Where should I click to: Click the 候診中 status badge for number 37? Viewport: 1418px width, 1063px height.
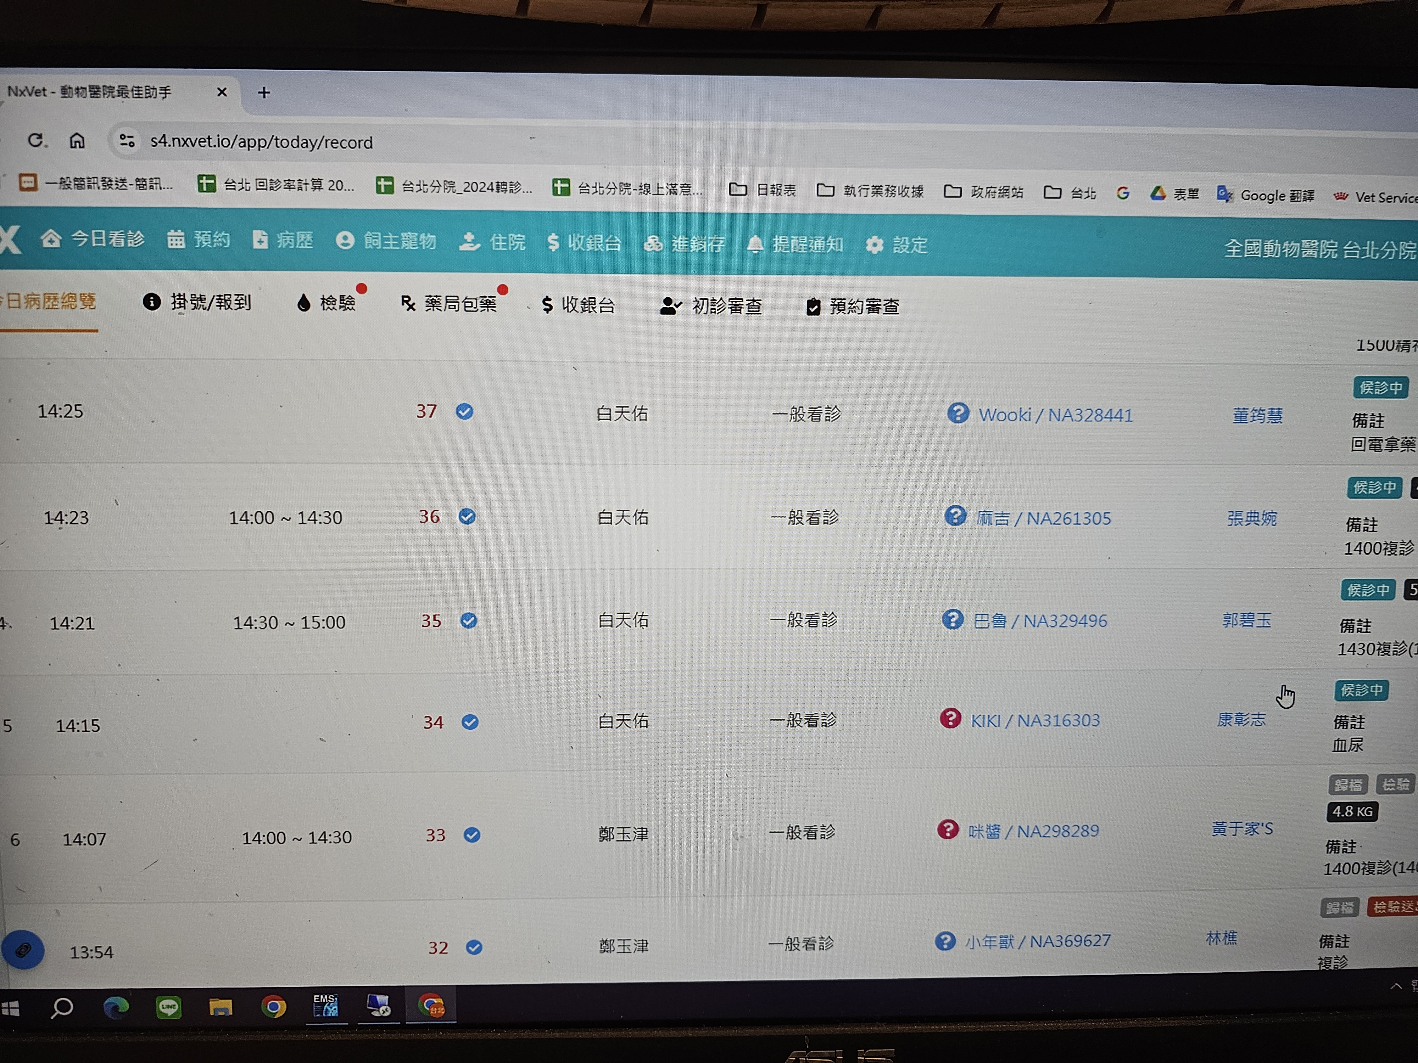[1380, 388]
